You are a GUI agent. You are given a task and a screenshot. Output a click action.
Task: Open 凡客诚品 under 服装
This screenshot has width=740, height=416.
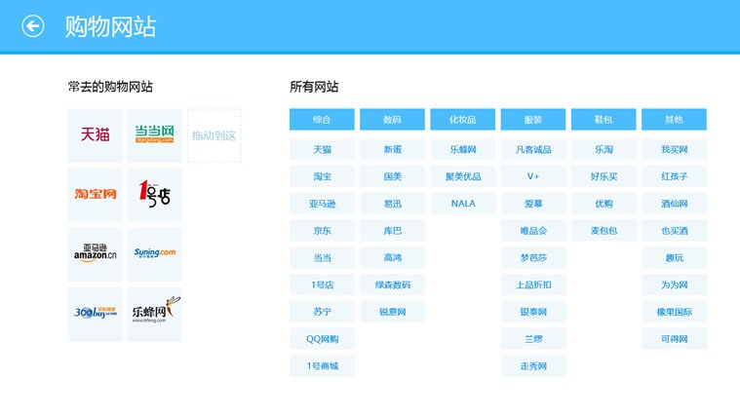pyautogui.click(x=533, y=149)
